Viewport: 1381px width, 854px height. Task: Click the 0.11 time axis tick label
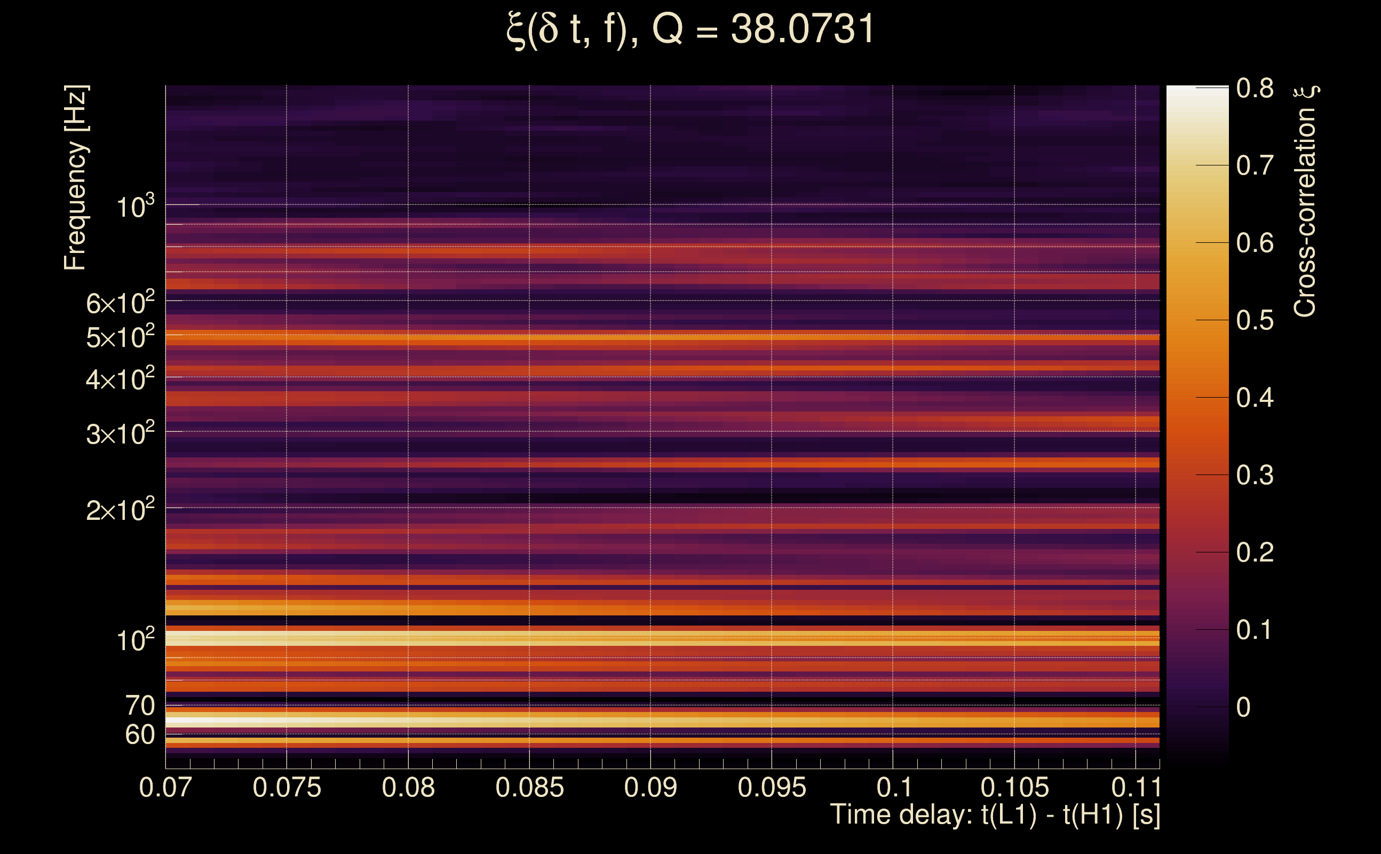tap(1136, 787)
